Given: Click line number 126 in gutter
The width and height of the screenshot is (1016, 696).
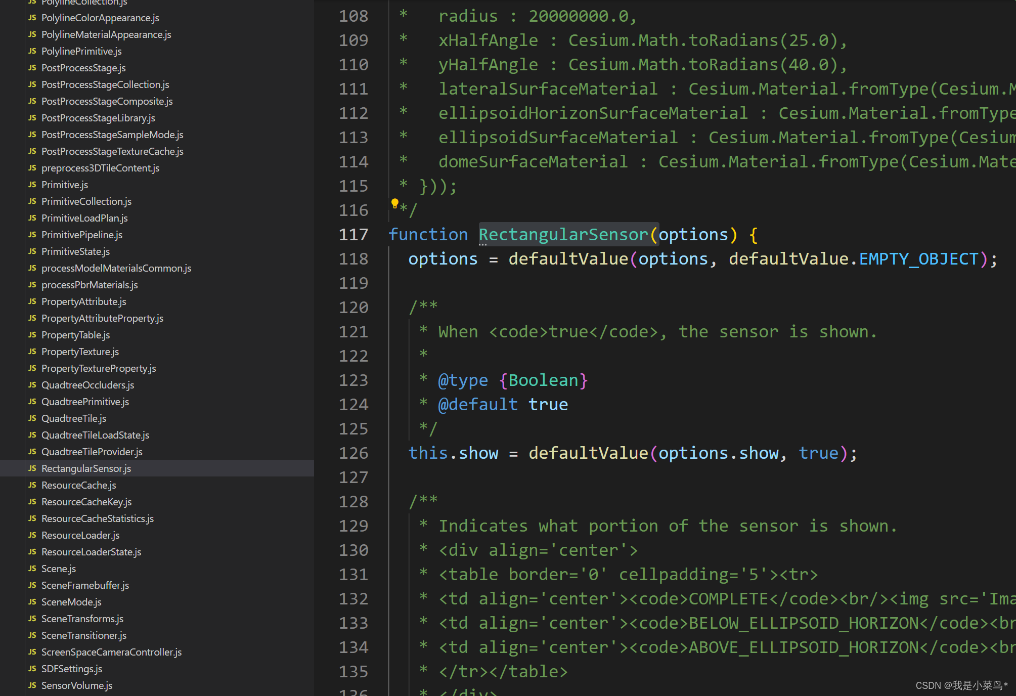Looking at the screenshot, I should coord(354,453).
